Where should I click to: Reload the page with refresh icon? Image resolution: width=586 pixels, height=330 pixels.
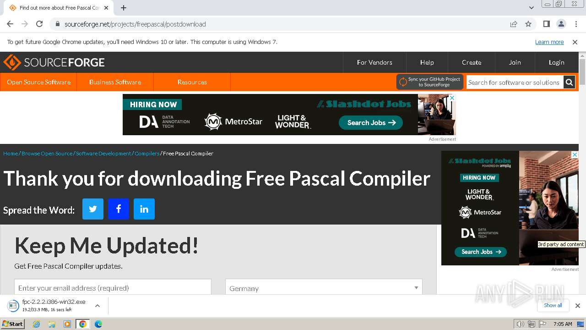coord(39,24)
